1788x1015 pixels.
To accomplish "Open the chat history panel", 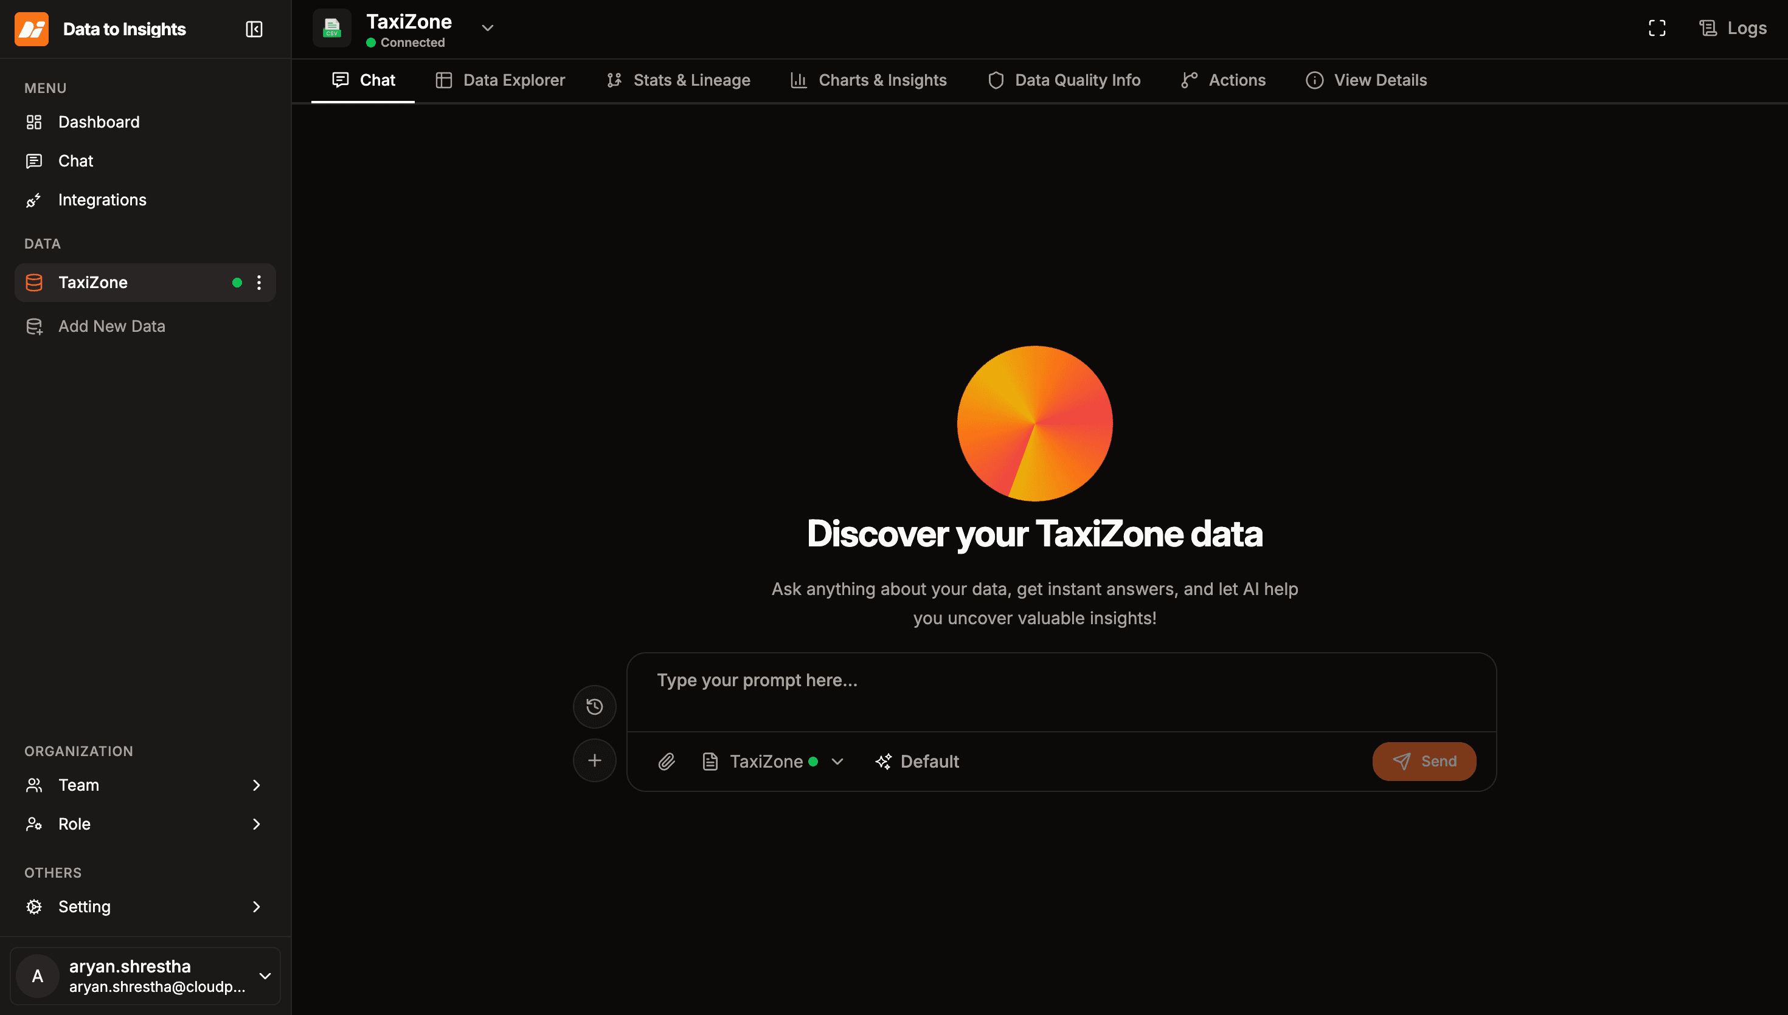I will [x=594, y=706].
